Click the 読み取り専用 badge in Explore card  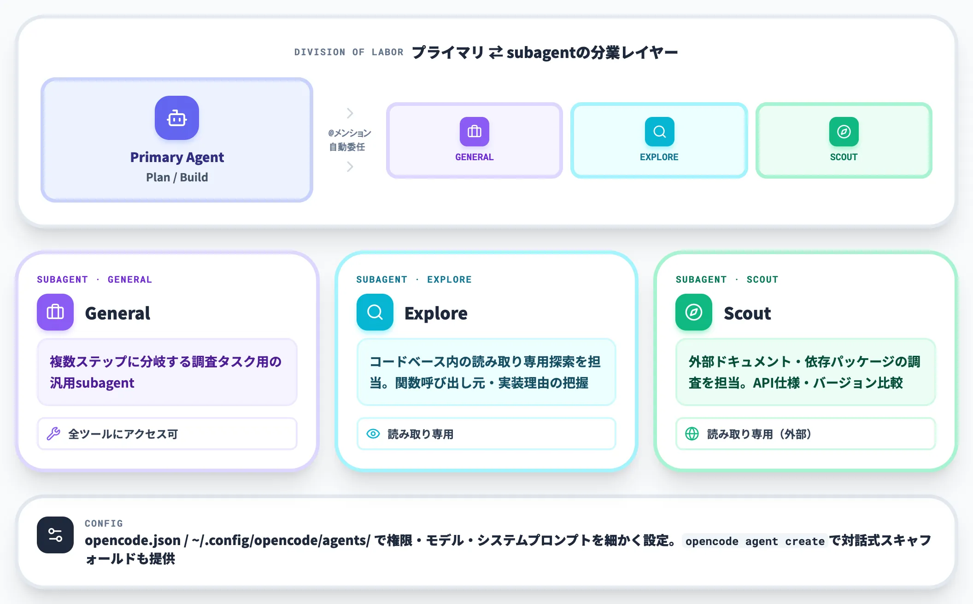pyautogui.click(x=486, y=434)
